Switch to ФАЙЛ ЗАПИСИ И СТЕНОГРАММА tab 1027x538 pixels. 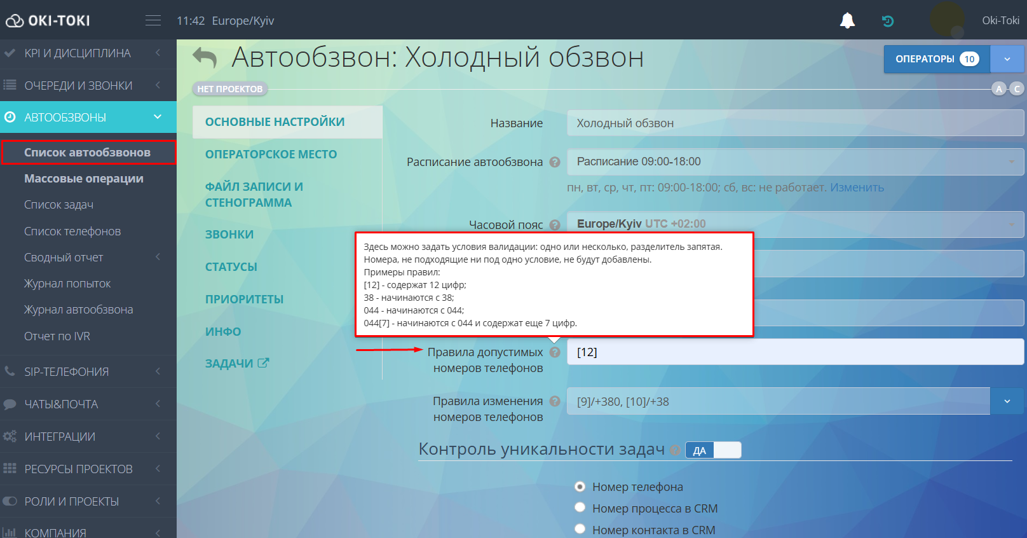click(254, 195)
